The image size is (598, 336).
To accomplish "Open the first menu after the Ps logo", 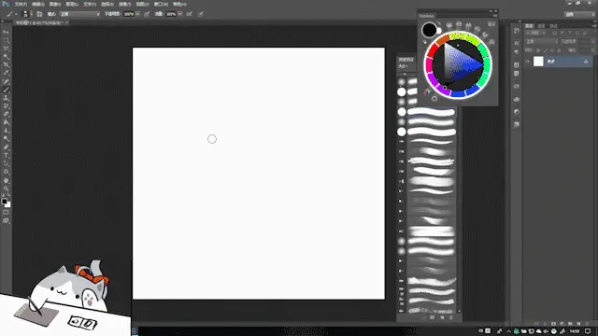I will (x=21, y=4).
